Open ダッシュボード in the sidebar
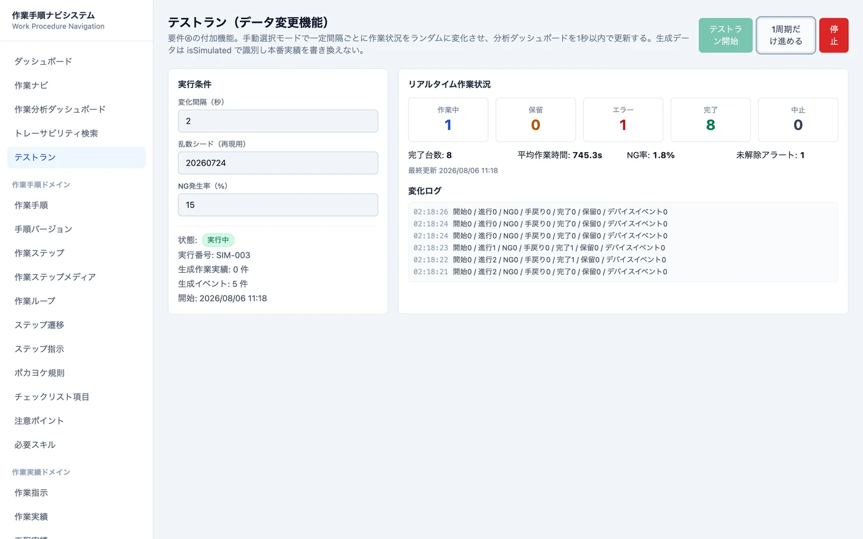This screenshot has height=539, width=863. point(76,62)
